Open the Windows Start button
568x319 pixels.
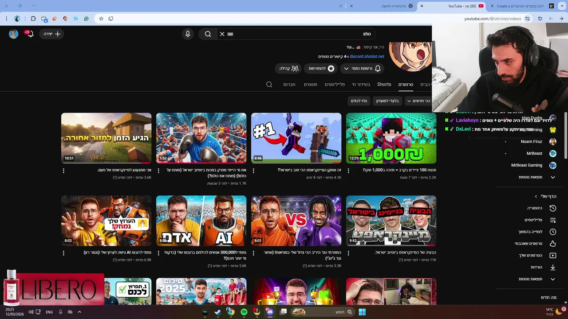(362, 312)
